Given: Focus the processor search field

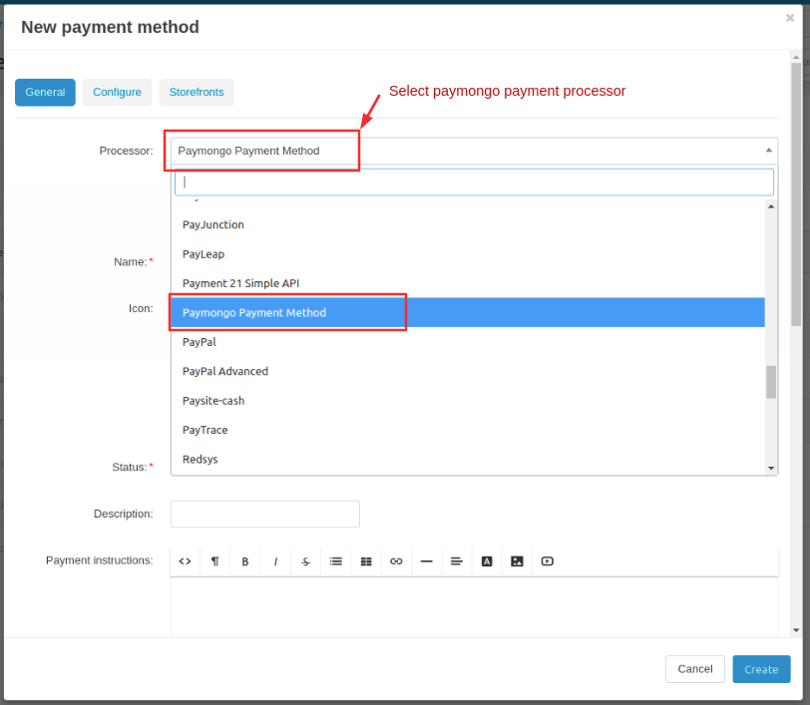Looking at the screenshot, I should pos(474,182).
